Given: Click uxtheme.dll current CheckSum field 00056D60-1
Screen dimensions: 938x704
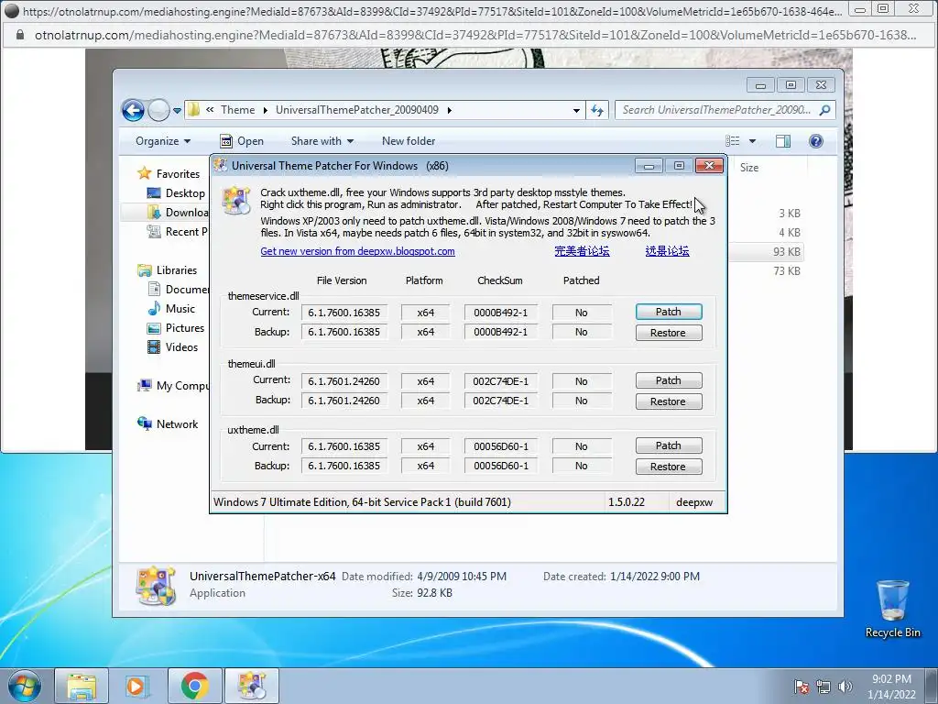Looking at the screenshot, I should [501, 446].
